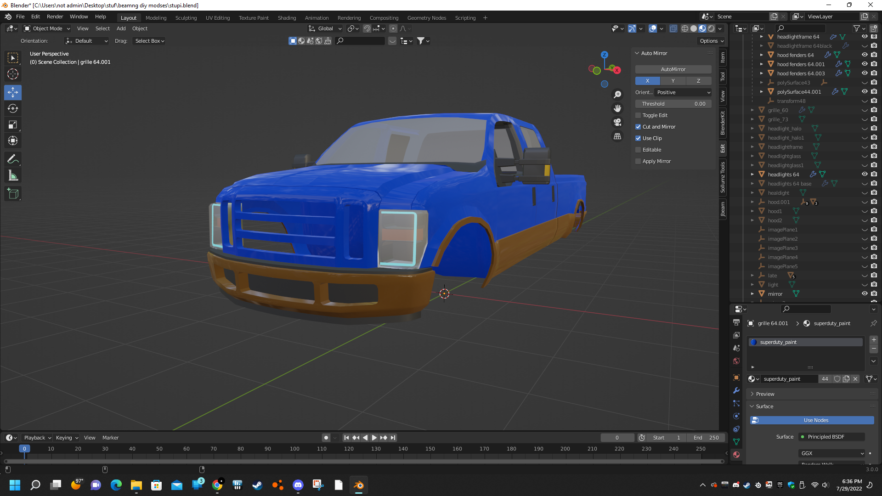Open the Positive orientation dropdown
The image size is (882, 496).
[683, 92]
